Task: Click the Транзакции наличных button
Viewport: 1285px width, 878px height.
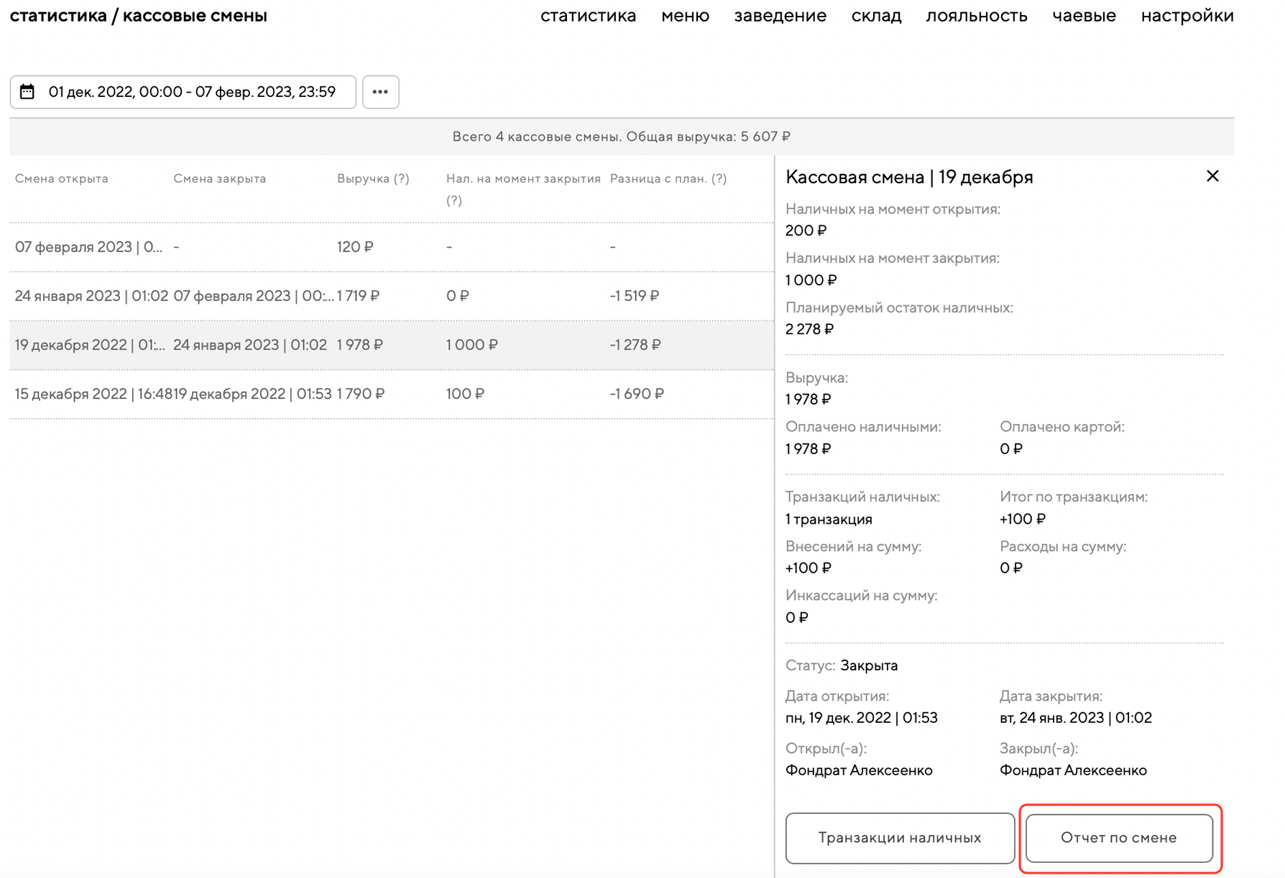Action: click(899, 838)
